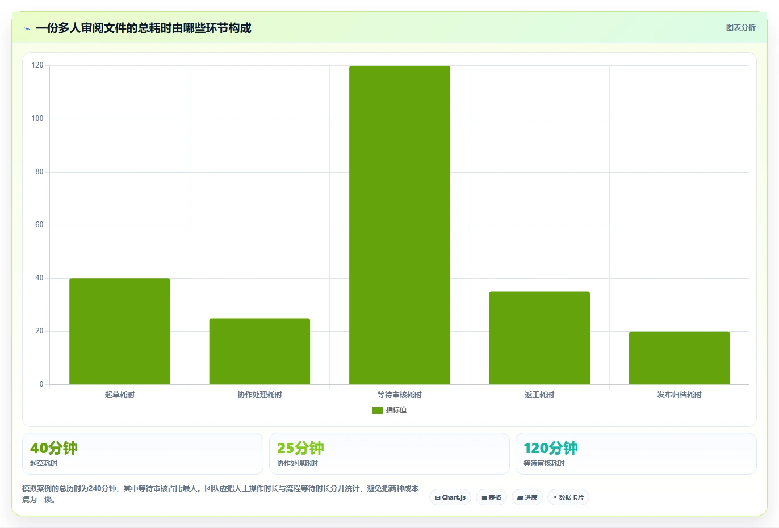Click the 进度 tag chip
The image size is (779, 528).
(x=527, y=497)
